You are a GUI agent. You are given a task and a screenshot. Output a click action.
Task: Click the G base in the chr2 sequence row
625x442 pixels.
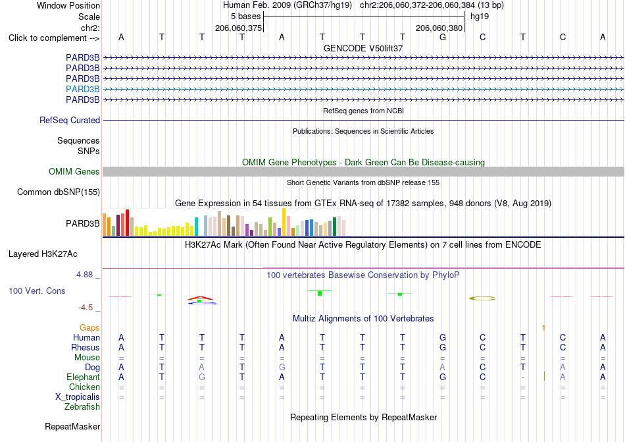(x=443, y=37)
